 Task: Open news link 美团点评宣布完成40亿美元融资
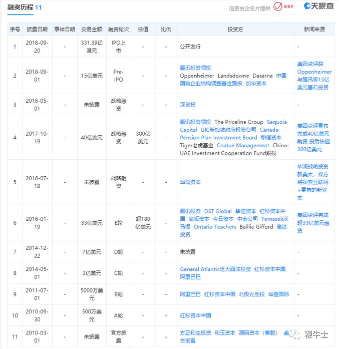click(313, 138)
